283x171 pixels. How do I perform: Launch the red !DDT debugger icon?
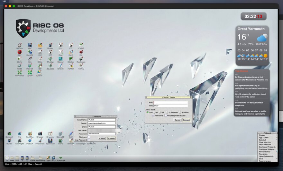click(20, 52)
